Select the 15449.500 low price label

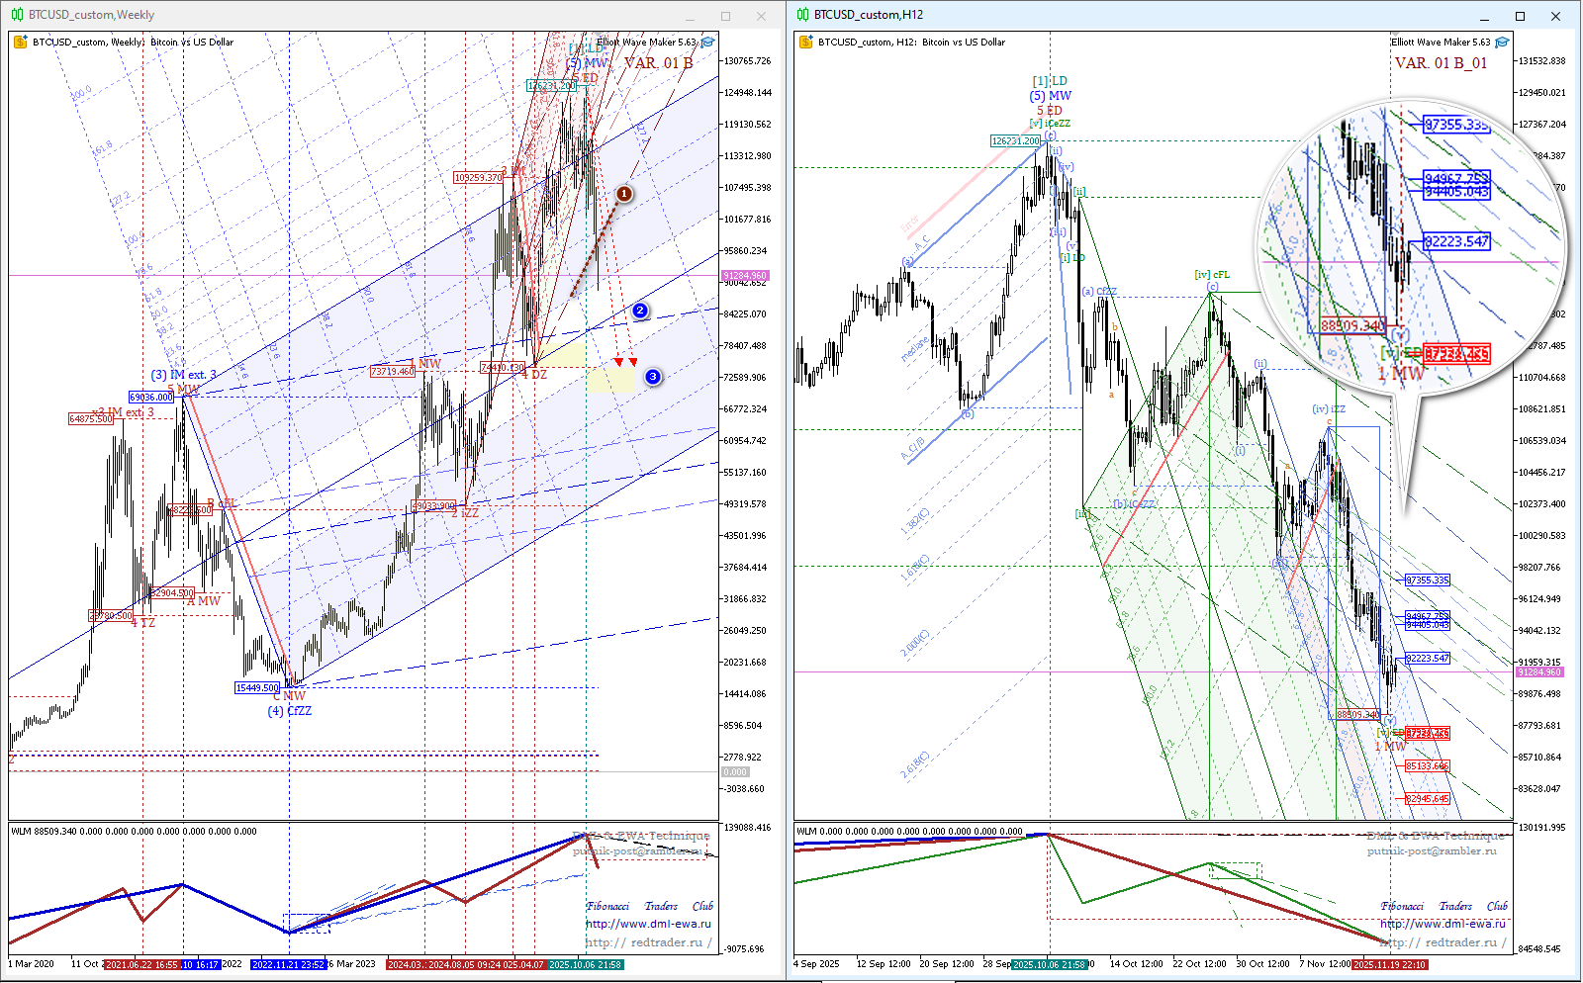tap(257, 688)
